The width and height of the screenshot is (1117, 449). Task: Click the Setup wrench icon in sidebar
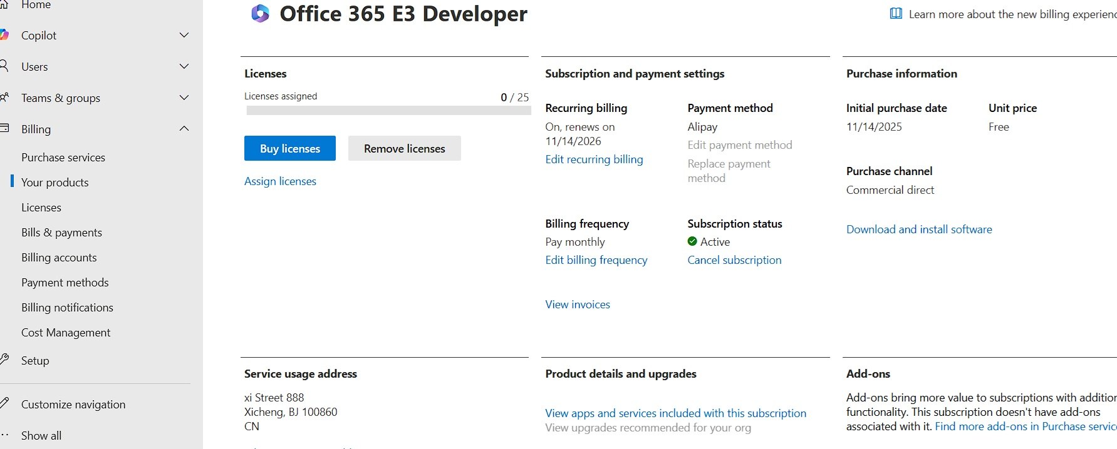[4, 360]
